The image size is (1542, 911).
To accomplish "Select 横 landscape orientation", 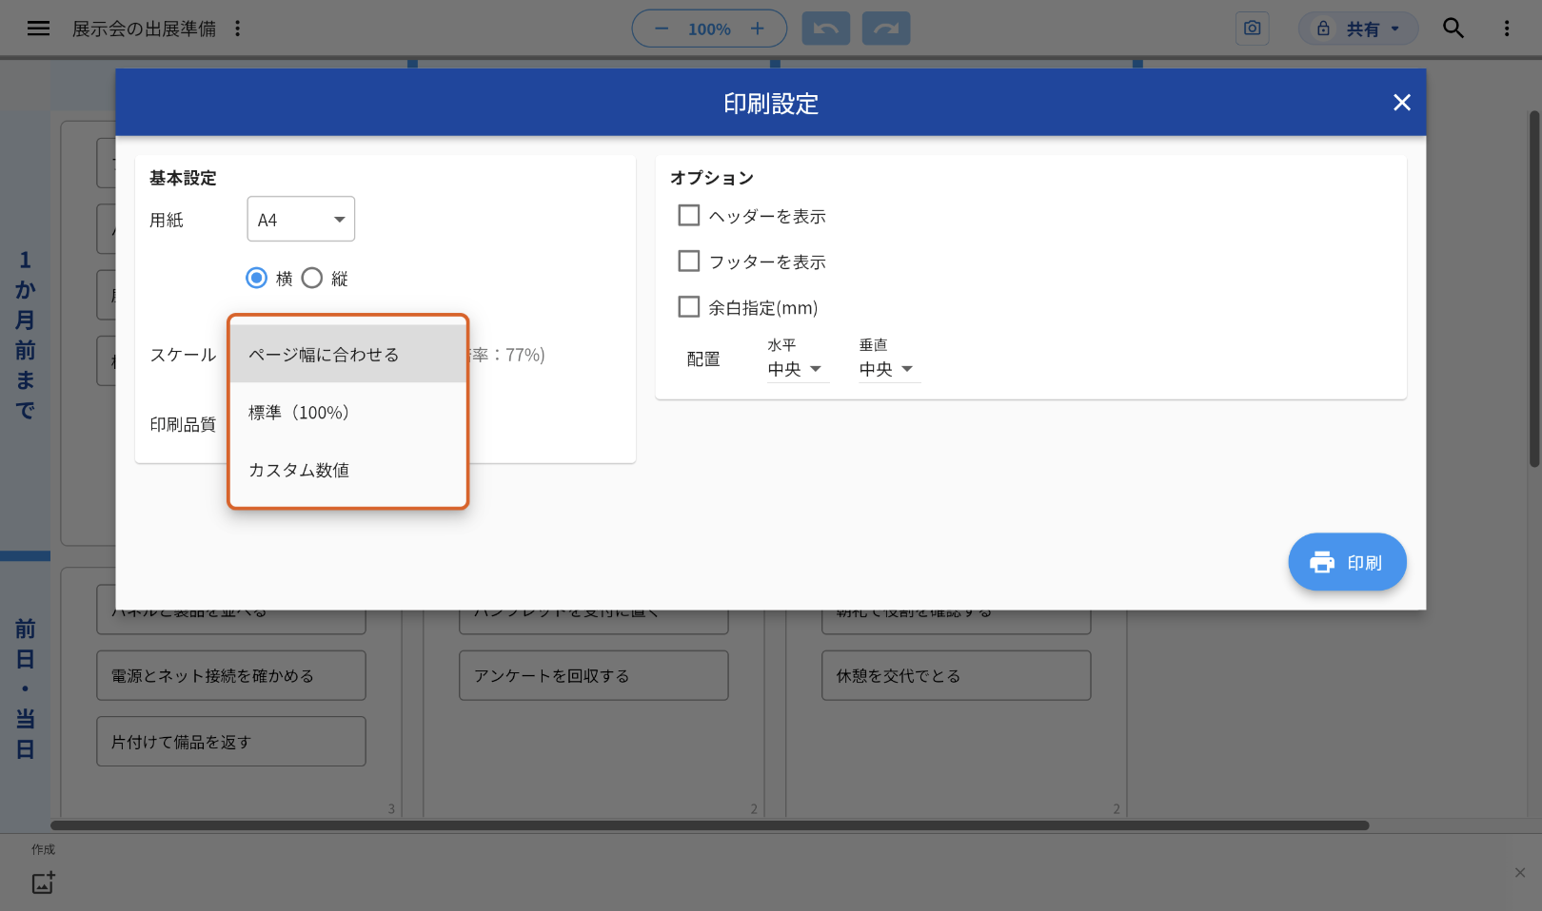I will [x=257, y=278].
